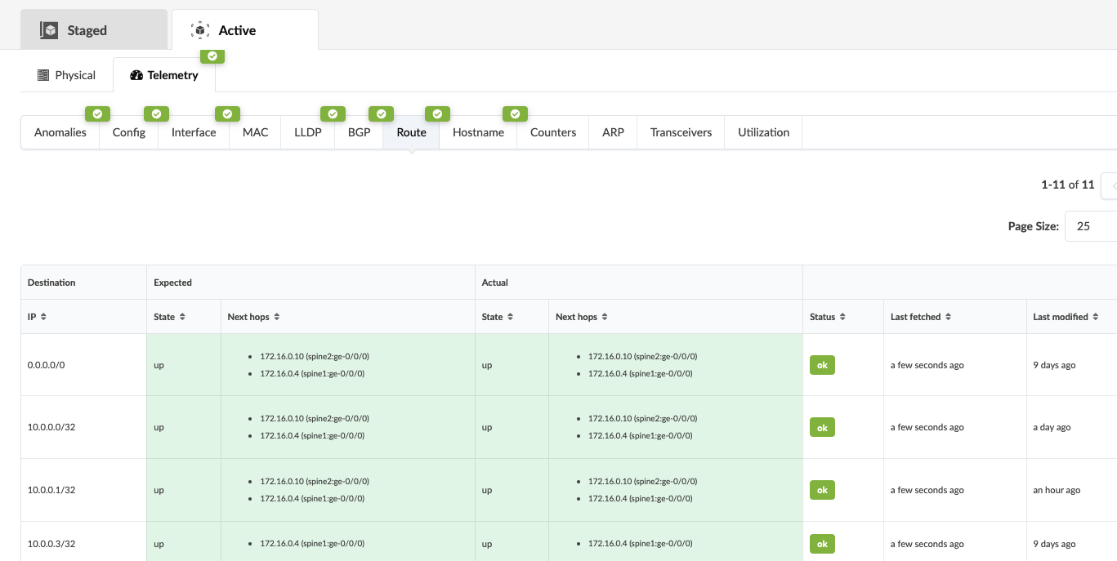This screenshot has height=561, width=1117.
Task: Click ok status badge for 0.0.0.0/0
Action: click(x=822, y=365)
